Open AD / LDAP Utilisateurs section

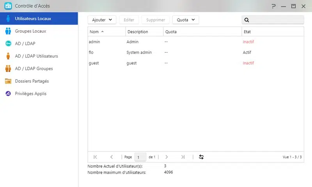pyautogui.click(x=39, y=56)
